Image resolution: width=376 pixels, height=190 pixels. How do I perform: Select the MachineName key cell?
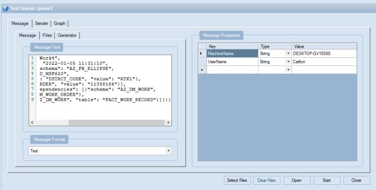click(232, 53)
